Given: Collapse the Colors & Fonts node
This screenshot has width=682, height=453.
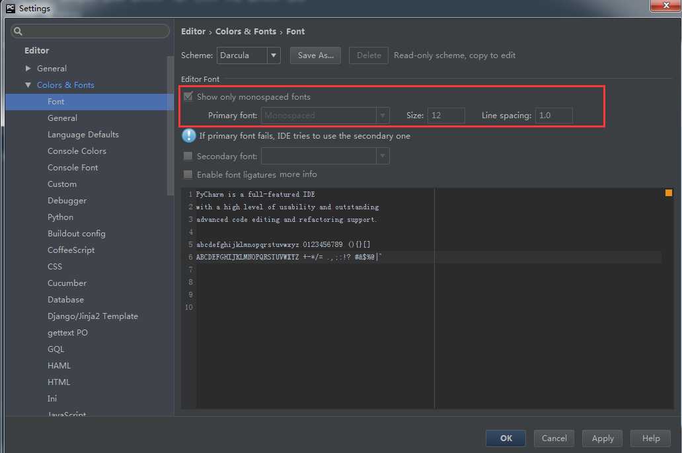Looking at the screenshot, I should pos(28,85).
